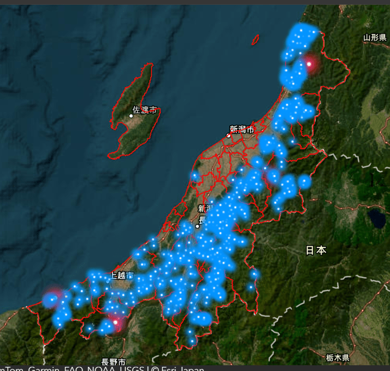Image resolution: width=390 pixels, height=371 pixels.
Task: Click the pink-tinged heat blob at far southwest
Action: point(52,300)
